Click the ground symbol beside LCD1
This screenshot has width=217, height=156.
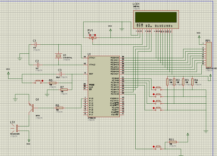point(122,30)
